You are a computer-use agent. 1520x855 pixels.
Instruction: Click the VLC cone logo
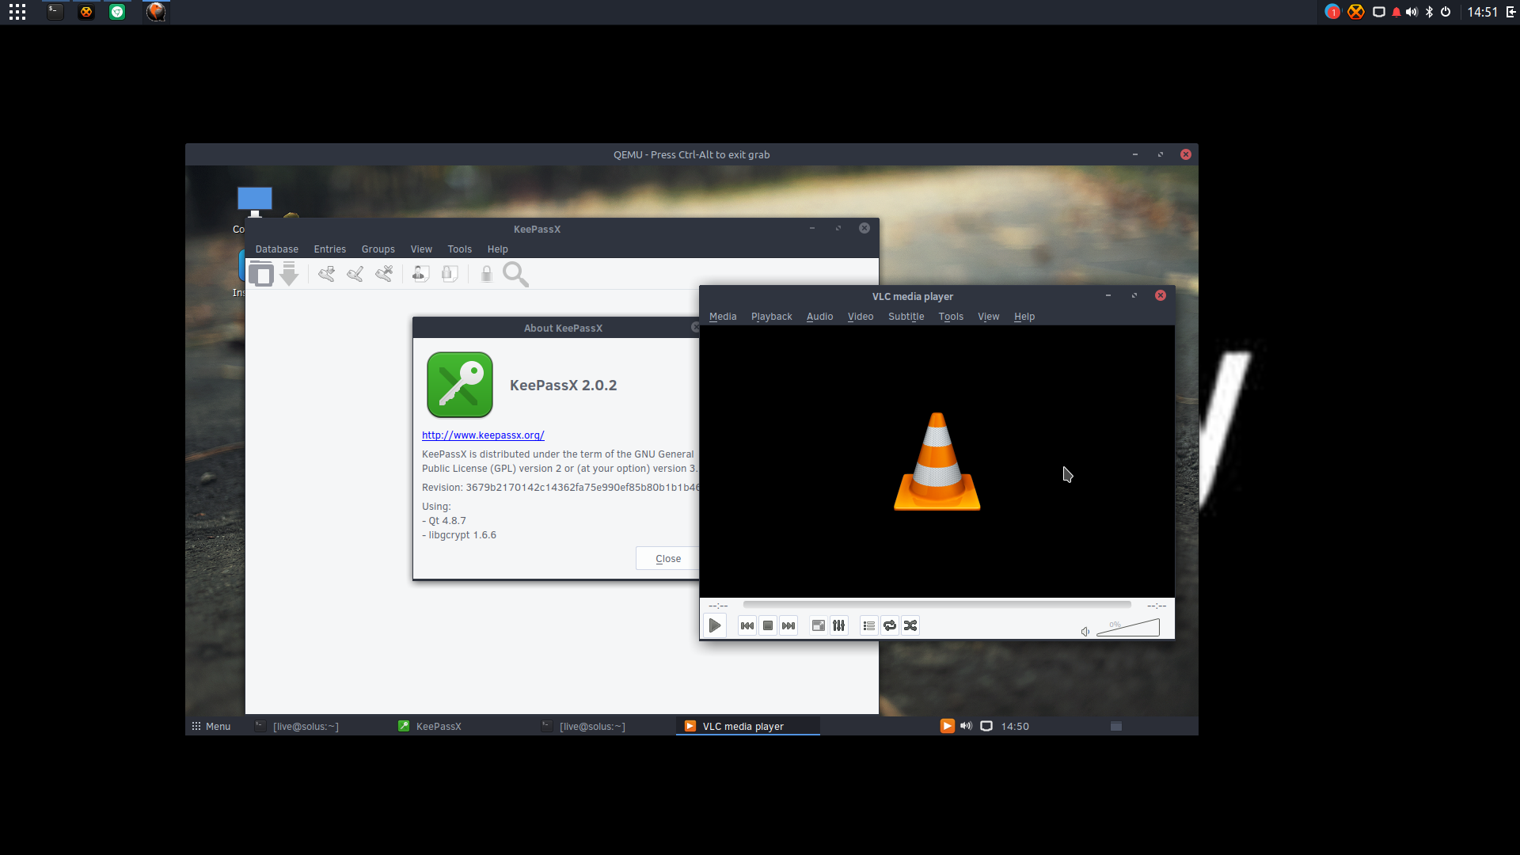(x=937, y=462)
